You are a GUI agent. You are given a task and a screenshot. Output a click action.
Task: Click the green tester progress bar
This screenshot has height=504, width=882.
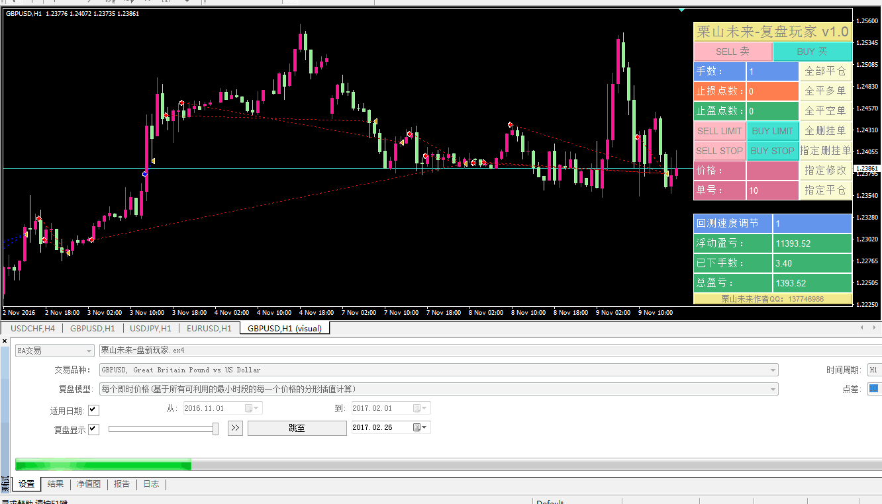[103, 466]
